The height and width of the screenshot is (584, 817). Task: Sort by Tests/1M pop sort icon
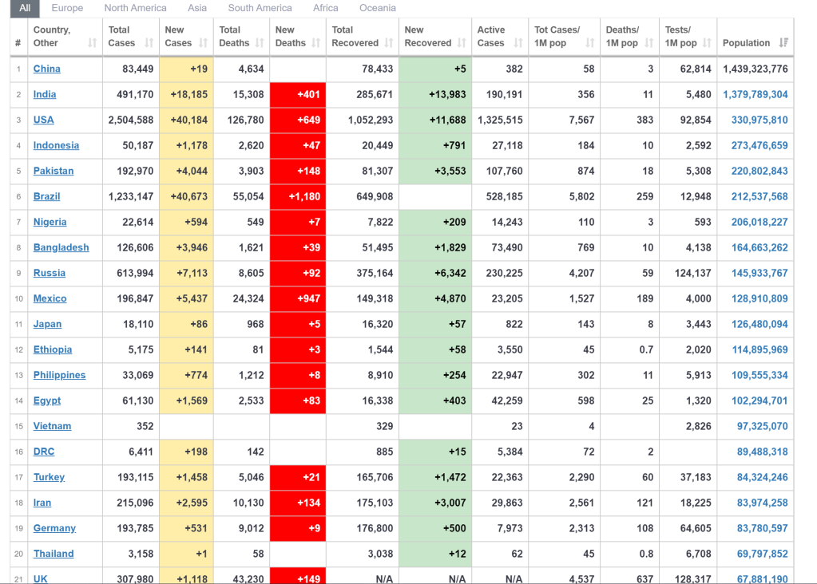pos(707,43)
